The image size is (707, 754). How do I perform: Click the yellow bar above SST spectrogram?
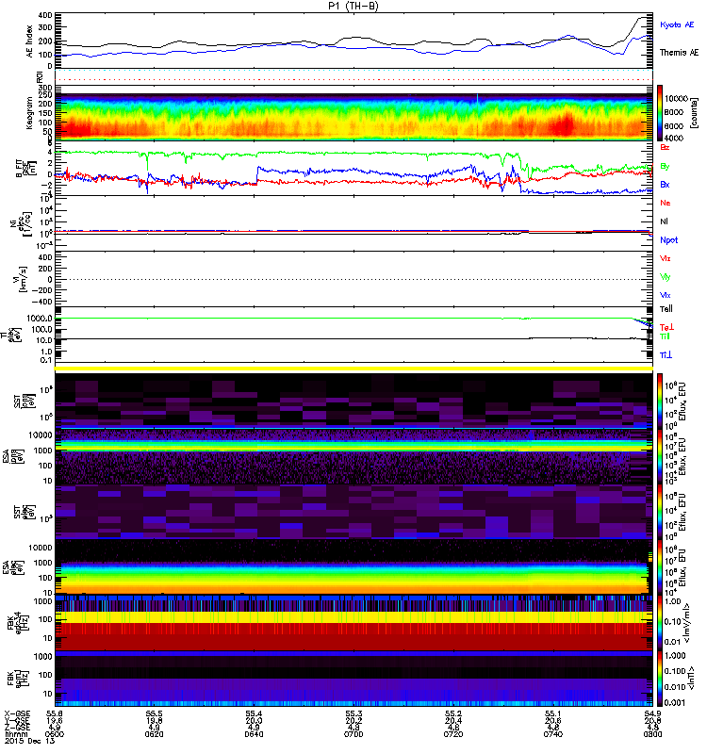tap(353, 369)
